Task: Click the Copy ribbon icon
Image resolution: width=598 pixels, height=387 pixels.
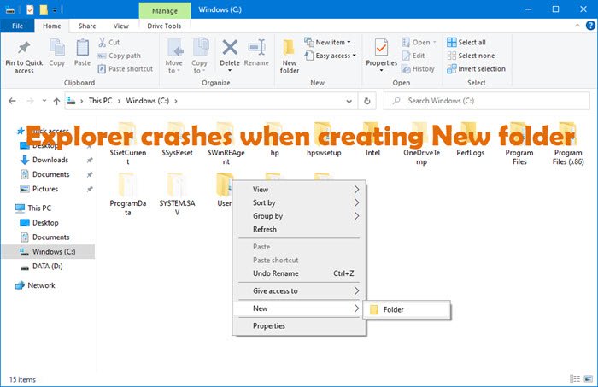Action: (x=57, y=53)
